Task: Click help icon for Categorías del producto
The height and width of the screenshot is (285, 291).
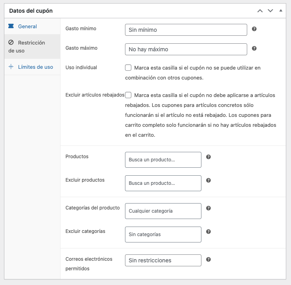Action: [208, 208]
